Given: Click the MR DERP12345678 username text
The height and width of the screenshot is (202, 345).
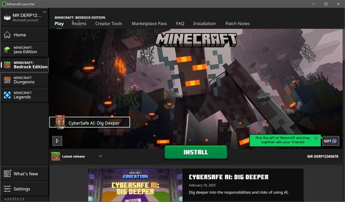Looking at the screenshot, I should (323, 156).
